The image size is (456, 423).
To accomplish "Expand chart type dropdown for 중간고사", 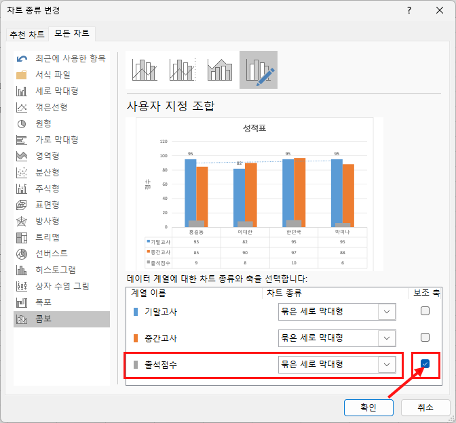I will pos(387,338).
